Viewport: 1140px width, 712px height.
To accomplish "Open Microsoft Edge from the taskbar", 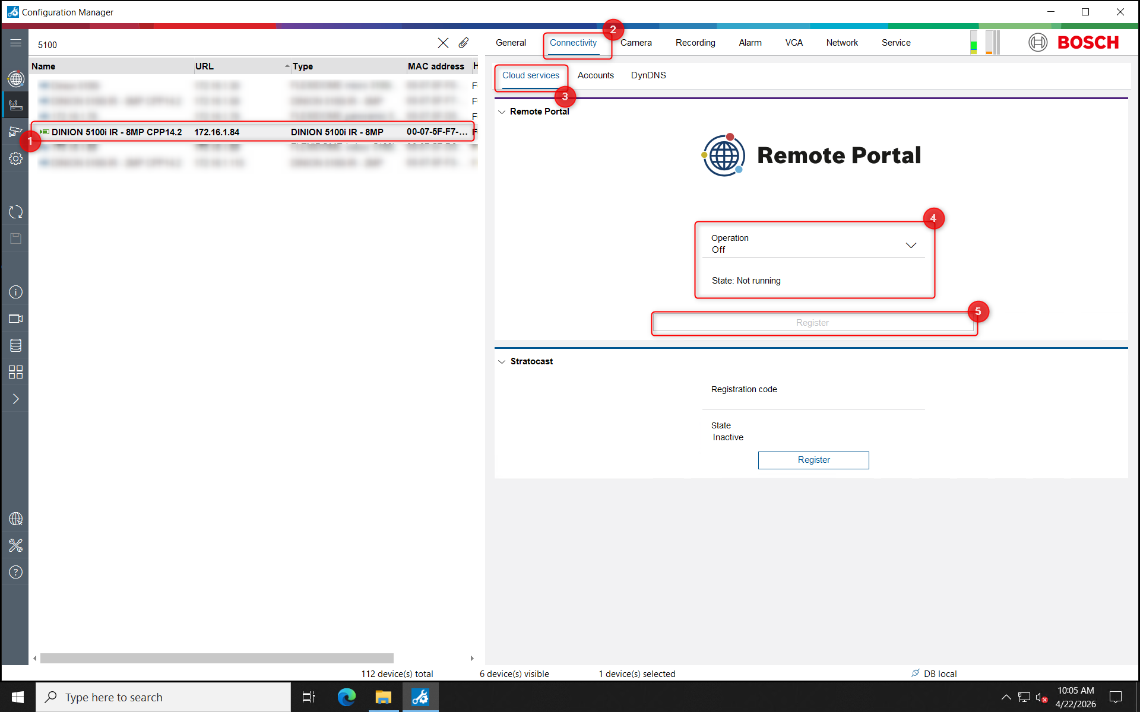I will (x=346, y=697).
